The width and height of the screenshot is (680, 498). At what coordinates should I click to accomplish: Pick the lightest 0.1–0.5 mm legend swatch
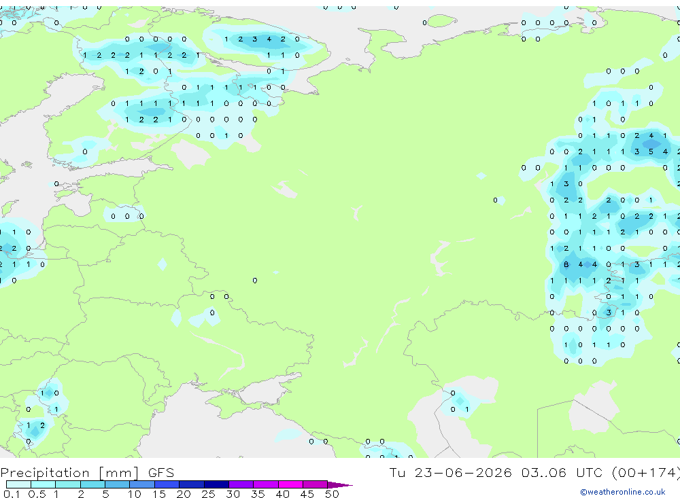pyautogui.click(x=18, y=484)
